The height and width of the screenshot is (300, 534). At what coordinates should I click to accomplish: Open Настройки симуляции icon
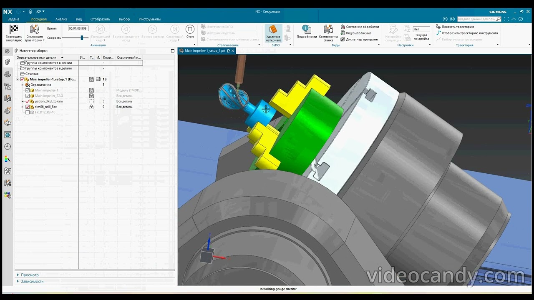tap(393, 30)
